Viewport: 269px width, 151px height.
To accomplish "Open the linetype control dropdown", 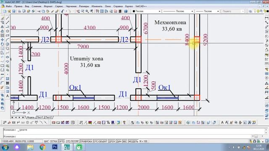I will (178, 11).
